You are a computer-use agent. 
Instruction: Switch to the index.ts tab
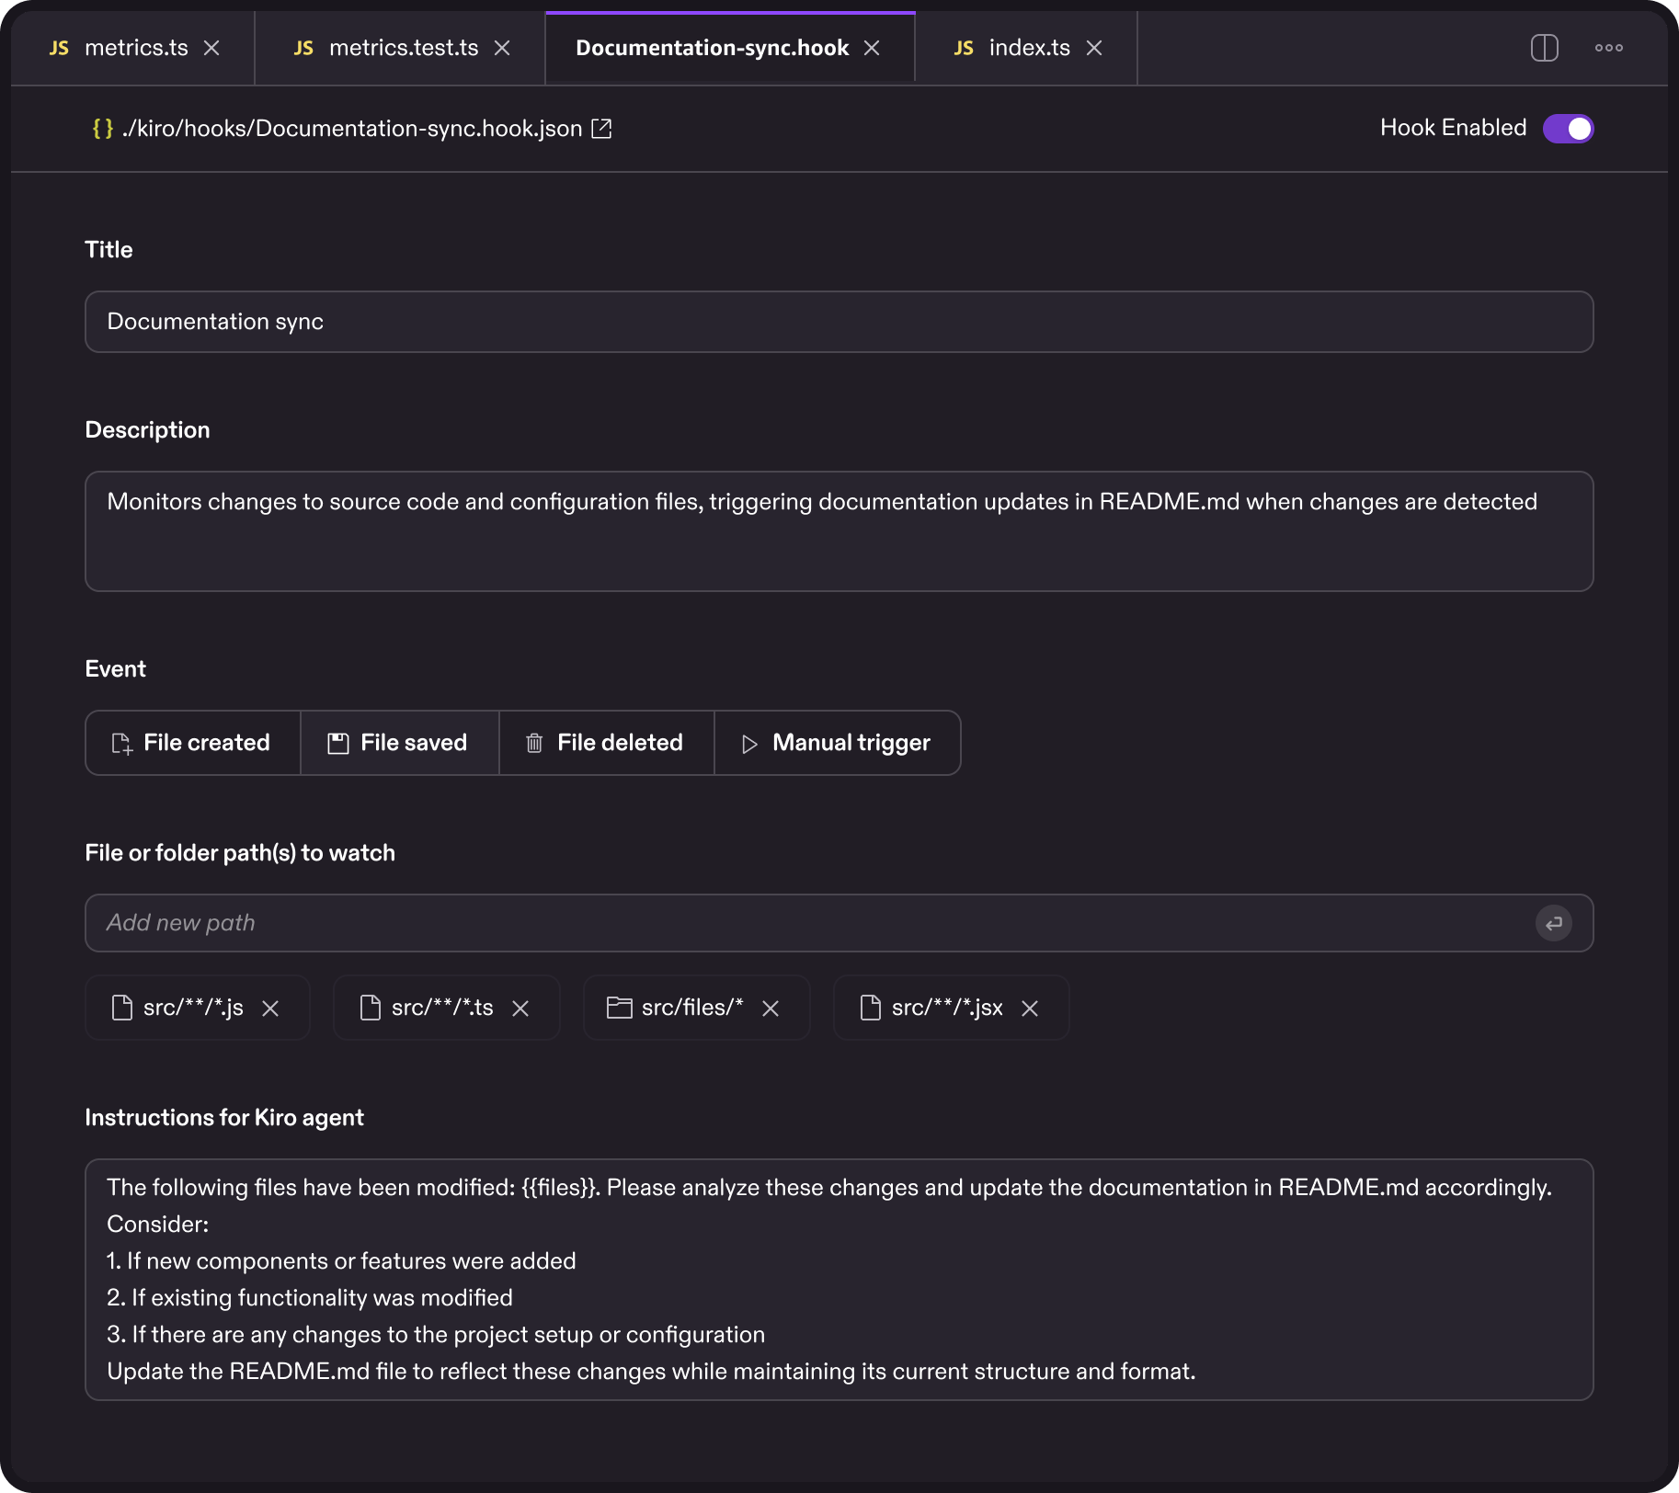tap(1028, 48)
